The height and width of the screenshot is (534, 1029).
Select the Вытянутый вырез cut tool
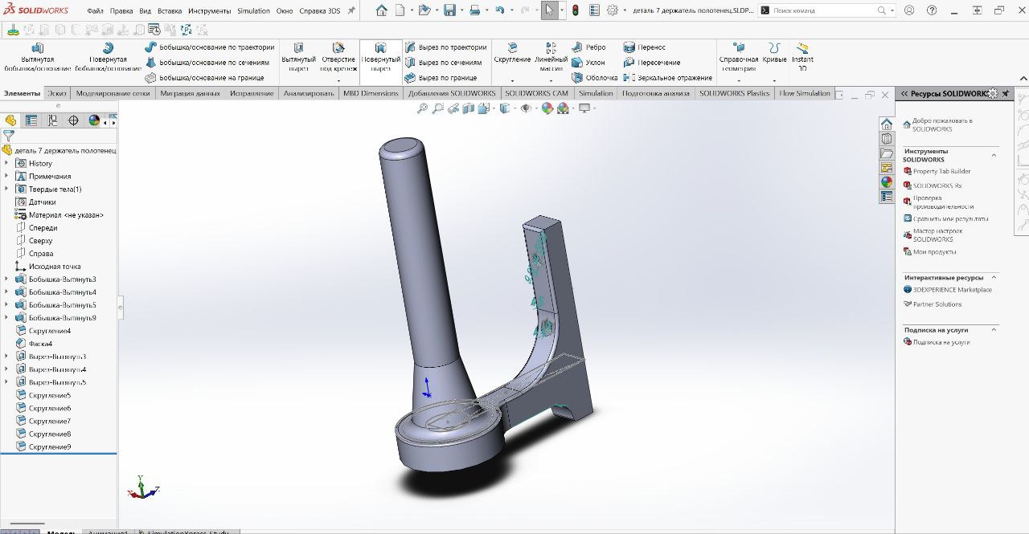298,54
